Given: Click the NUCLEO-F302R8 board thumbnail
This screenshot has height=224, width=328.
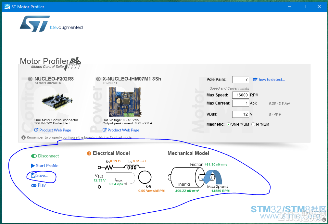Looking at the screenshot, I should coord(57,102).
